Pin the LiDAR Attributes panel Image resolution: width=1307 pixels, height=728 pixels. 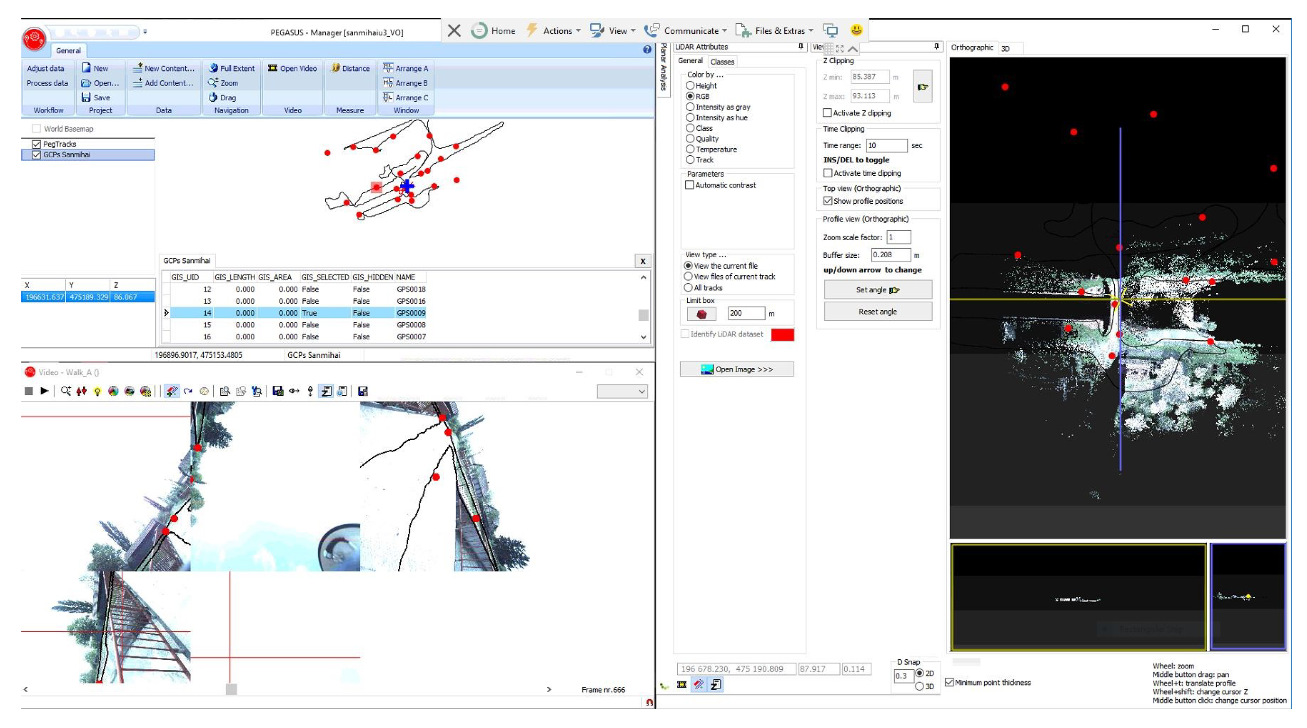pos(801,47)
